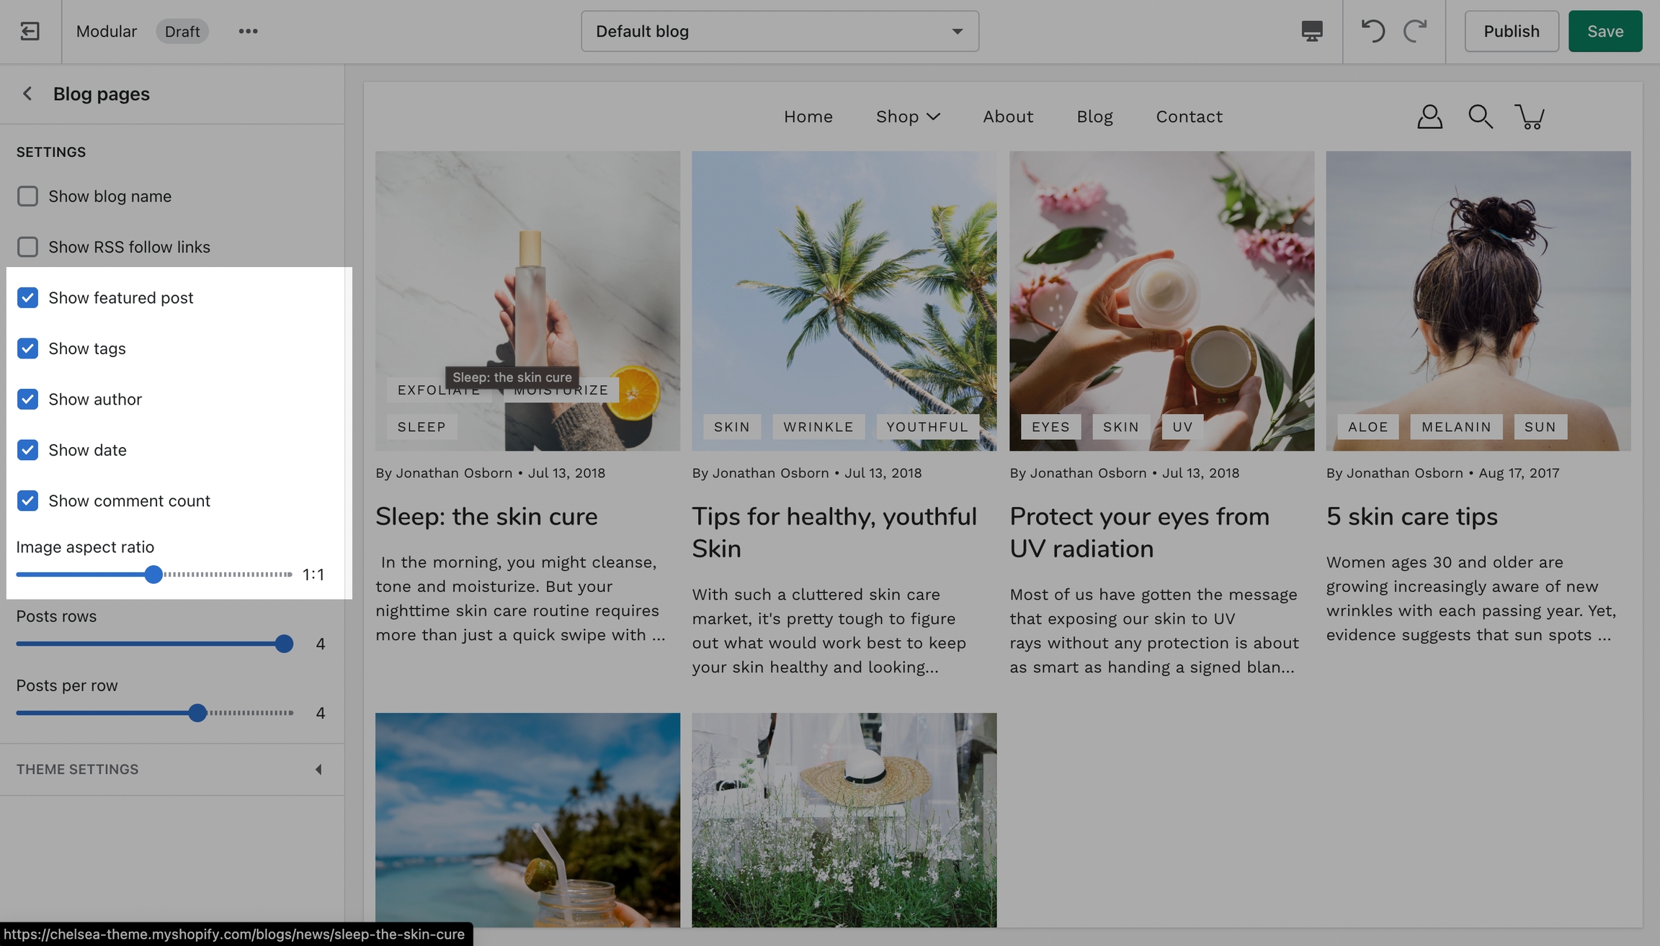This screenshot has width=1660, height=946.
Task: Open the account user icon
Action: coord(1429,117)
